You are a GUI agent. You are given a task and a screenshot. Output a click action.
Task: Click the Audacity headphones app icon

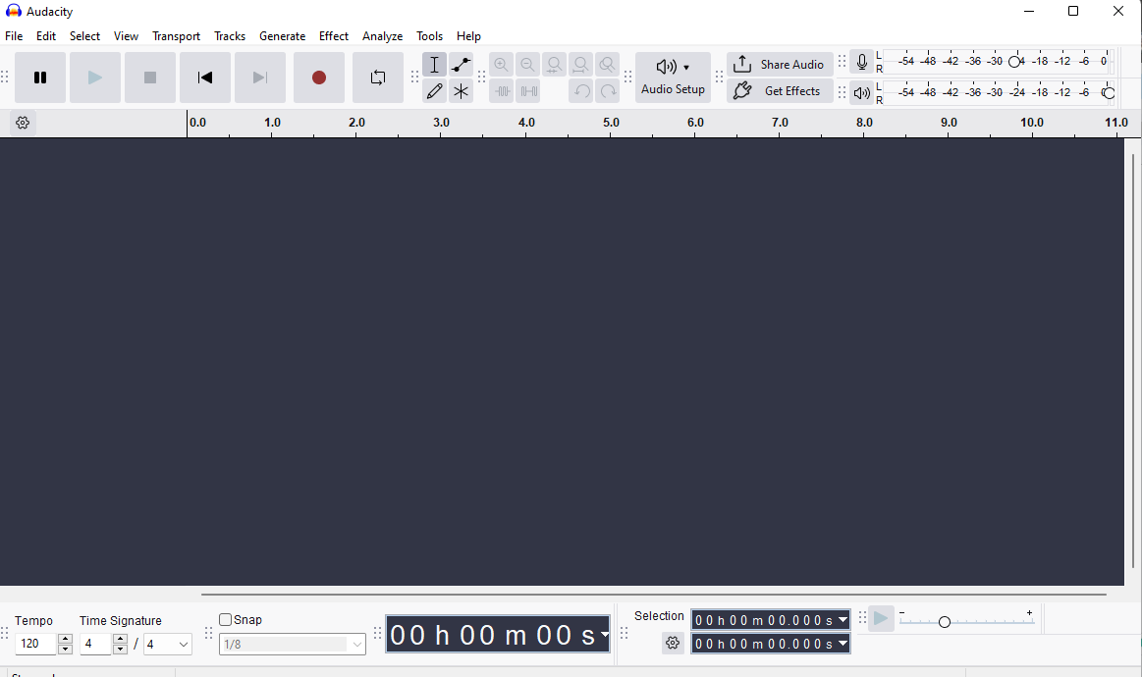pos(13,11)
